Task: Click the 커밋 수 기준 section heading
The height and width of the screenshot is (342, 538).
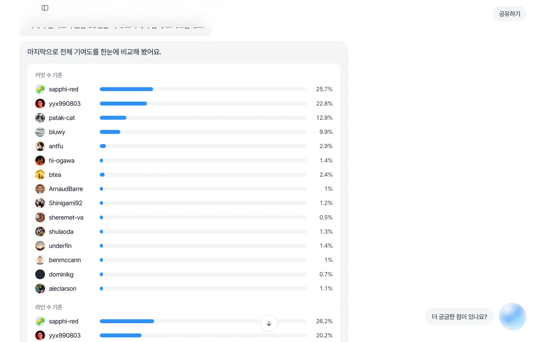Action: [x=49, y=75]
